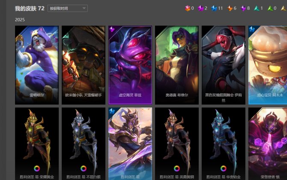Click the magenta rarity gem with count 2
Viewport: 287px width, 180px height.
pyautogui.click(x=201, y=8)
